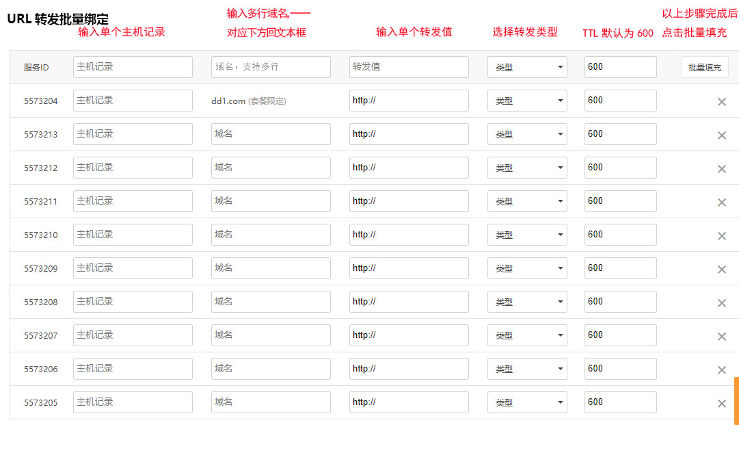The width and height of the screenshot is (739, 455).
Task: Remove row with service ID 5573204
Action: click(x=721, y=102)
